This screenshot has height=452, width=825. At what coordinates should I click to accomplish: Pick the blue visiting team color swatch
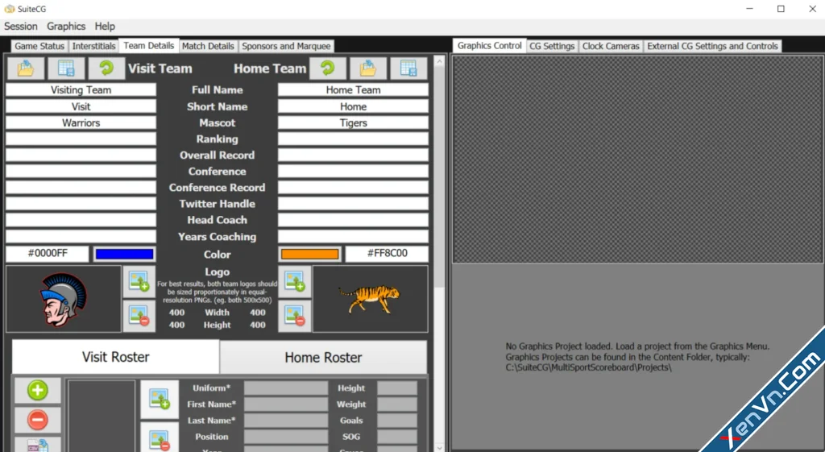pyautogui.click(x=124, y=254)
